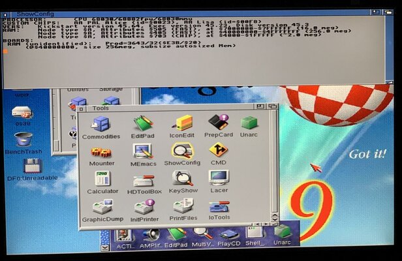Click the 'Got it!' text on wallpaper

pos(367,155)
